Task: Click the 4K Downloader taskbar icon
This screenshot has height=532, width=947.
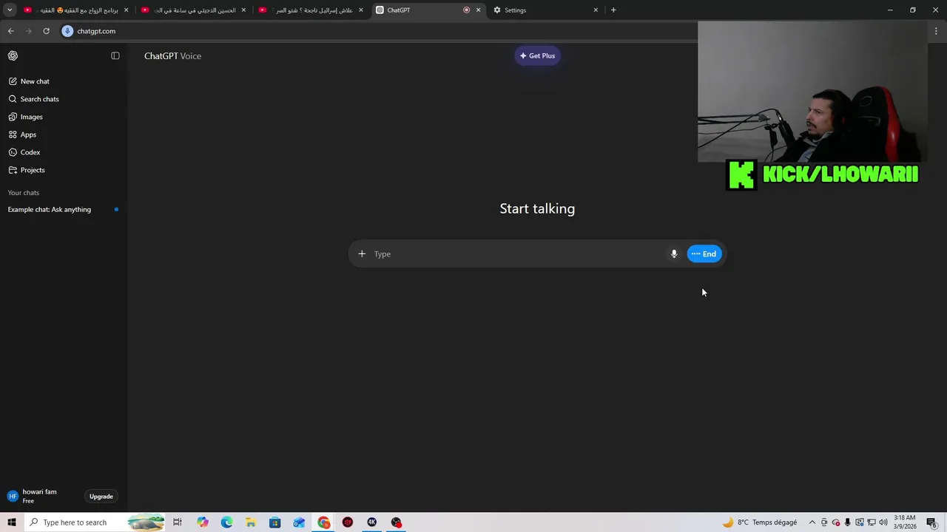Action: (x=372, y=522)
